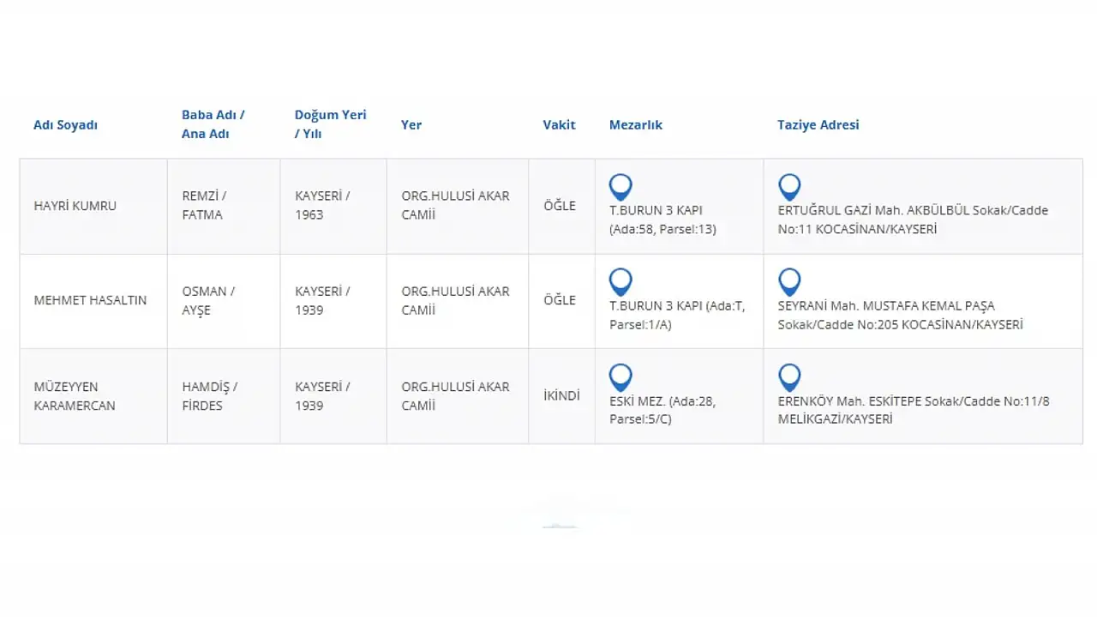Click T.BURUN 3 KAPI (Ada:T, Parsel:1/A) text

[x=677, y=316]
